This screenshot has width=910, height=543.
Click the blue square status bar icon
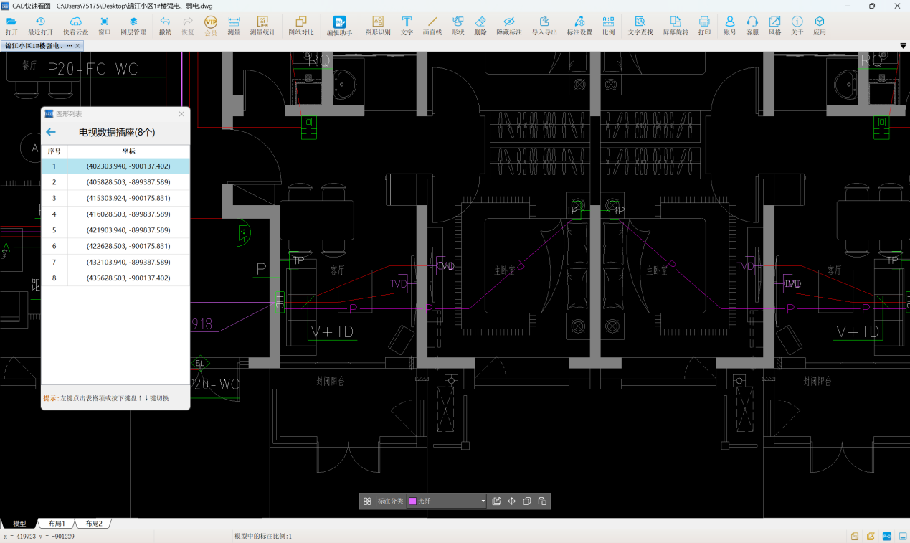tap(886, 537)
